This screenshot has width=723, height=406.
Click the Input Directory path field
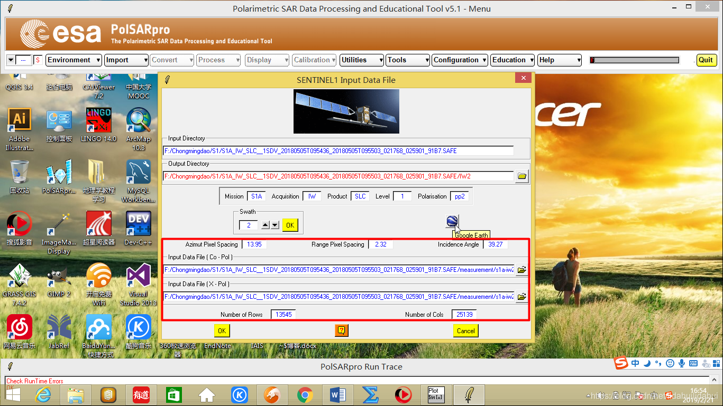click(x=338, y=151)
